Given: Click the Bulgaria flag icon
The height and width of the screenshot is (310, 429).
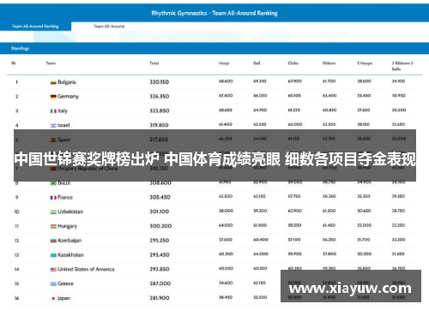Looking at the screenshot, I should coord(53,82).
